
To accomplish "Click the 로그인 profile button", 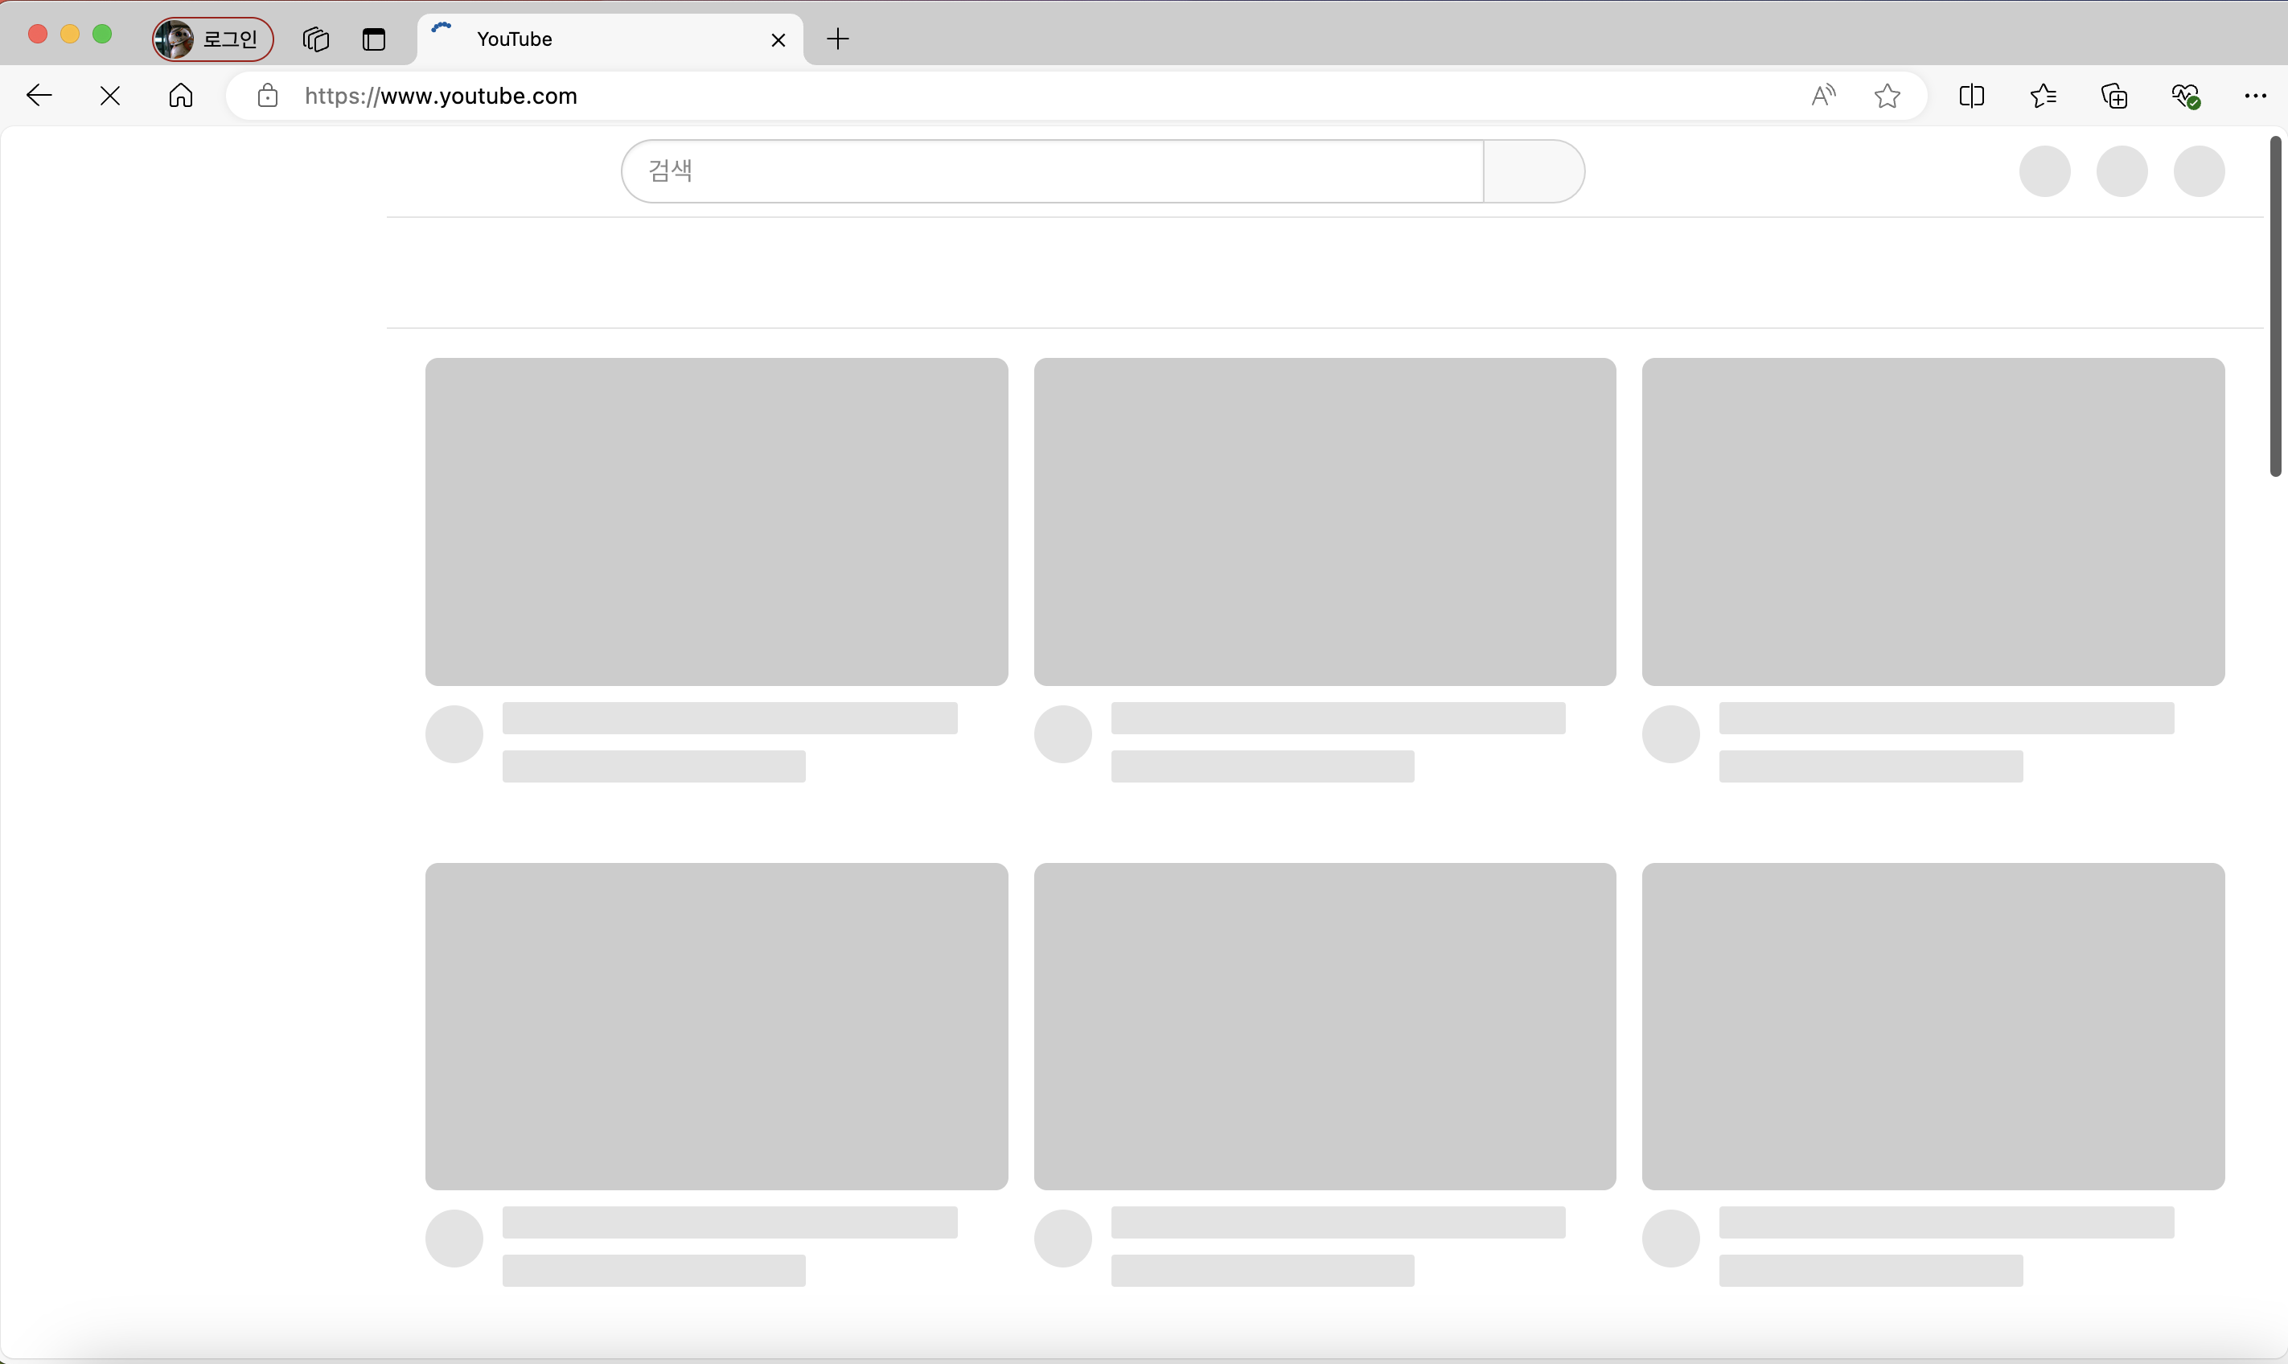I will coord(213,39).
